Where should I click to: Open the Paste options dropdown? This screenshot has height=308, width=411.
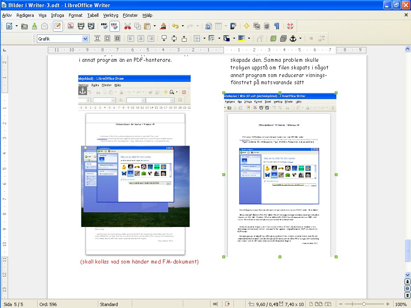[x=155, y=26]
